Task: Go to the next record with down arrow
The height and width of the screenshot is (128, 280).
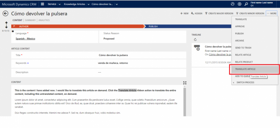Action: click(x=7, y=27)
